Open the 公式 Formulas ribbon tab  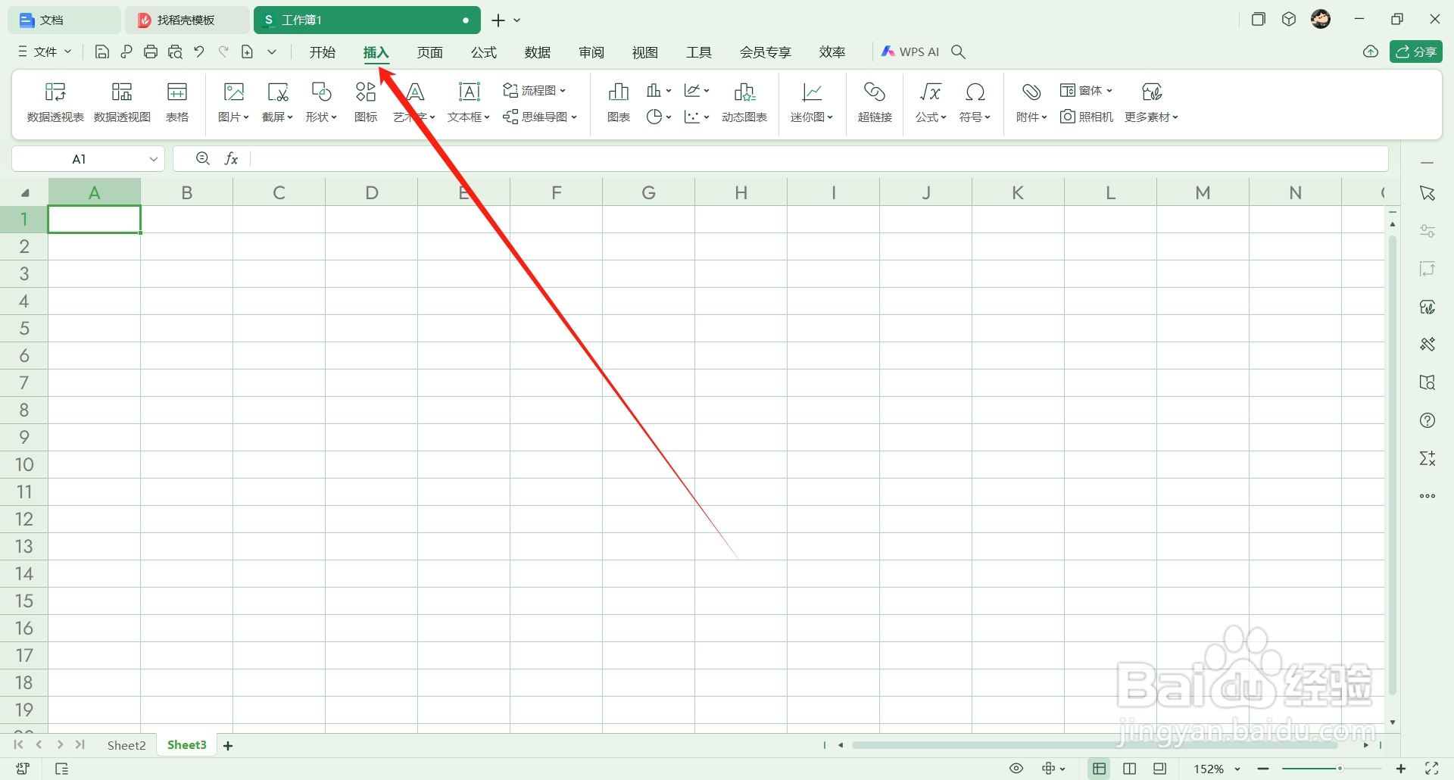coord(484,51)
